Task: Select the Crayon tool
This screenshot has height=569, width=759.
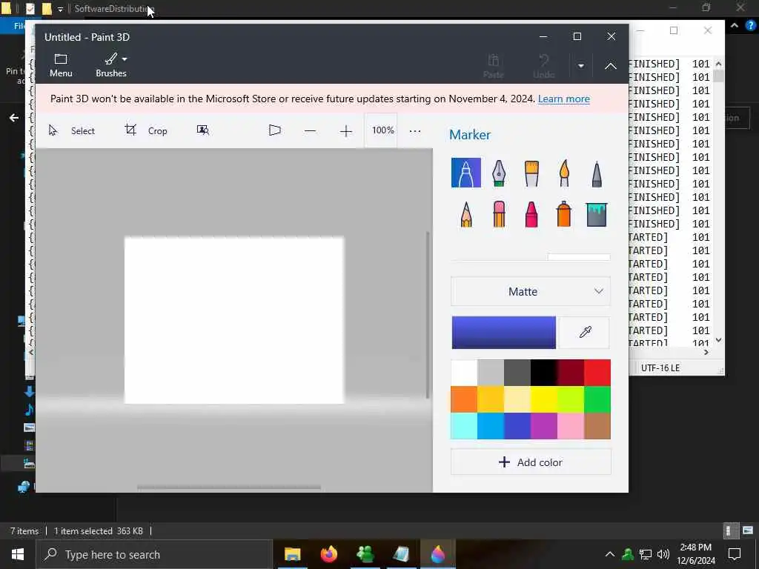Action: point(531,214)
